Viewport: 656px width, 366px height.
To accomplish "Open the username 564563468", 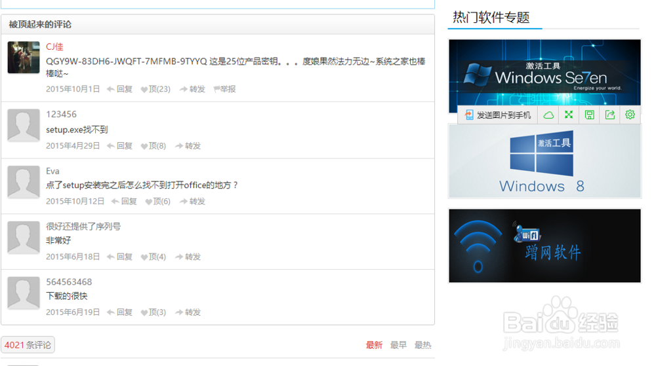I will [69, 282].
